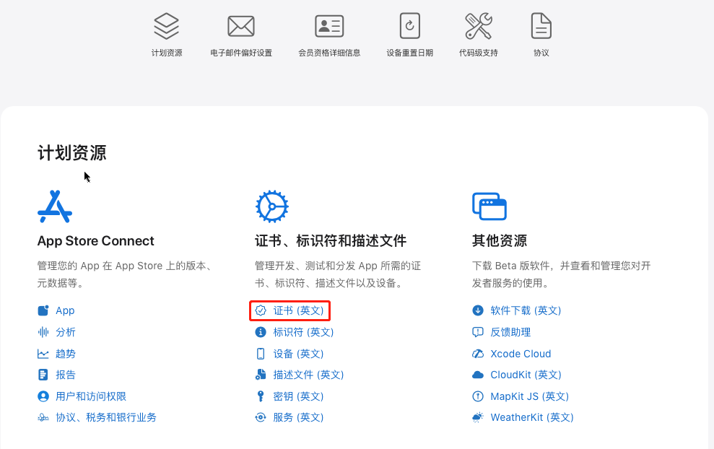
Task: Open 电子邮件偏好设置 envelope icon
Action: coord(241,27)
